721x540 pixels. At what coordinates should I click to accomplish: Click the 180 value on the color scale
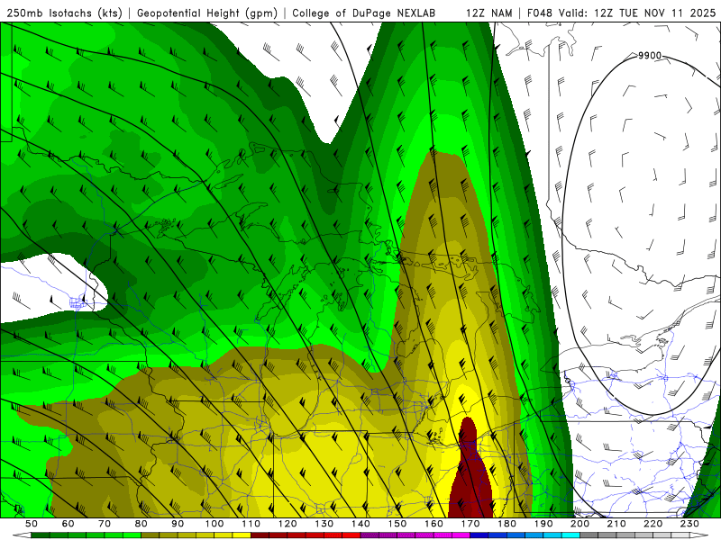point(507,524)
